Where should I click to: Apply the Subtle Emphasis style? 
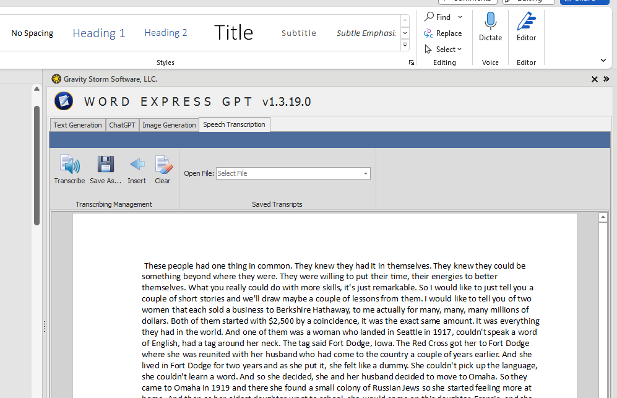pyautogui.click(x=366, y=33)
